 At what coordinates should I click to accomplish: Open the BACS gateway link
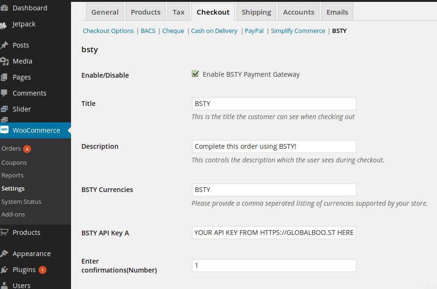click(x=148, y=31)
